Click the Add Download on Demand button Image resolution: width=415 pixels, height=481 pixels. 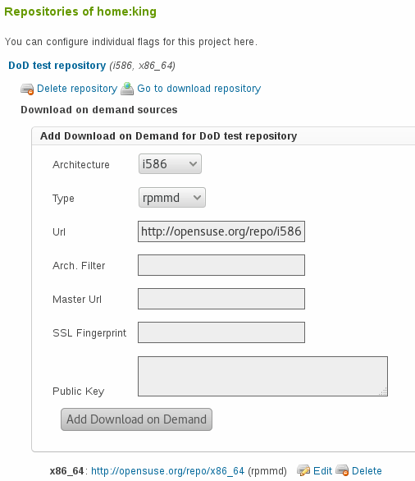coord(136,419)
